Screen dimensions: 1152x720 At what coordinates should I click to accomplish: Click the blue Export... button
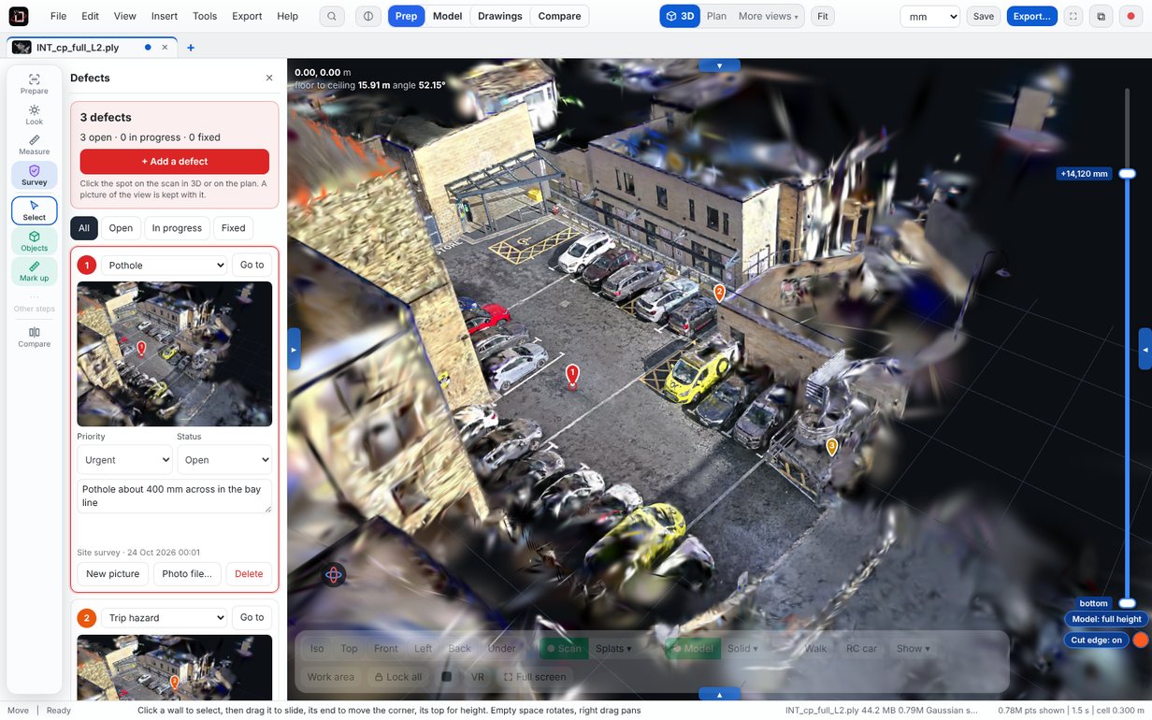pyautogui.click(x=1032, y=16)
